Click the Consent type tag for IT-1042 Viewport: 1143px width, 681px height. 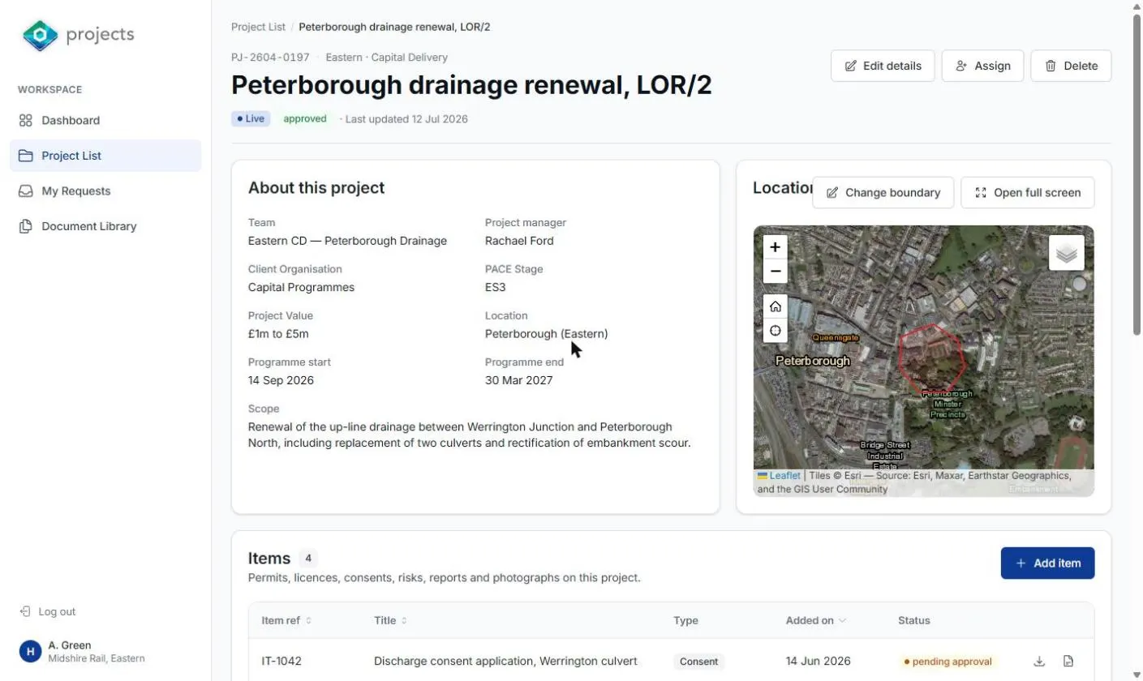698,662
